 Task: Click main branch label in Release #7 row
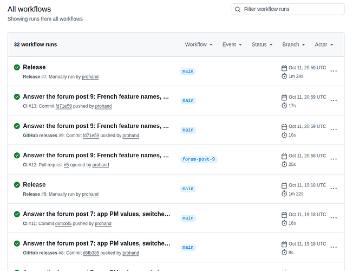pyautogui.click(x=188, y=71)
